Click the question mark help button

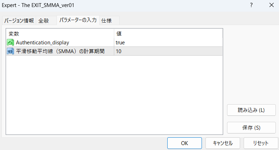(x=251, y=5)
